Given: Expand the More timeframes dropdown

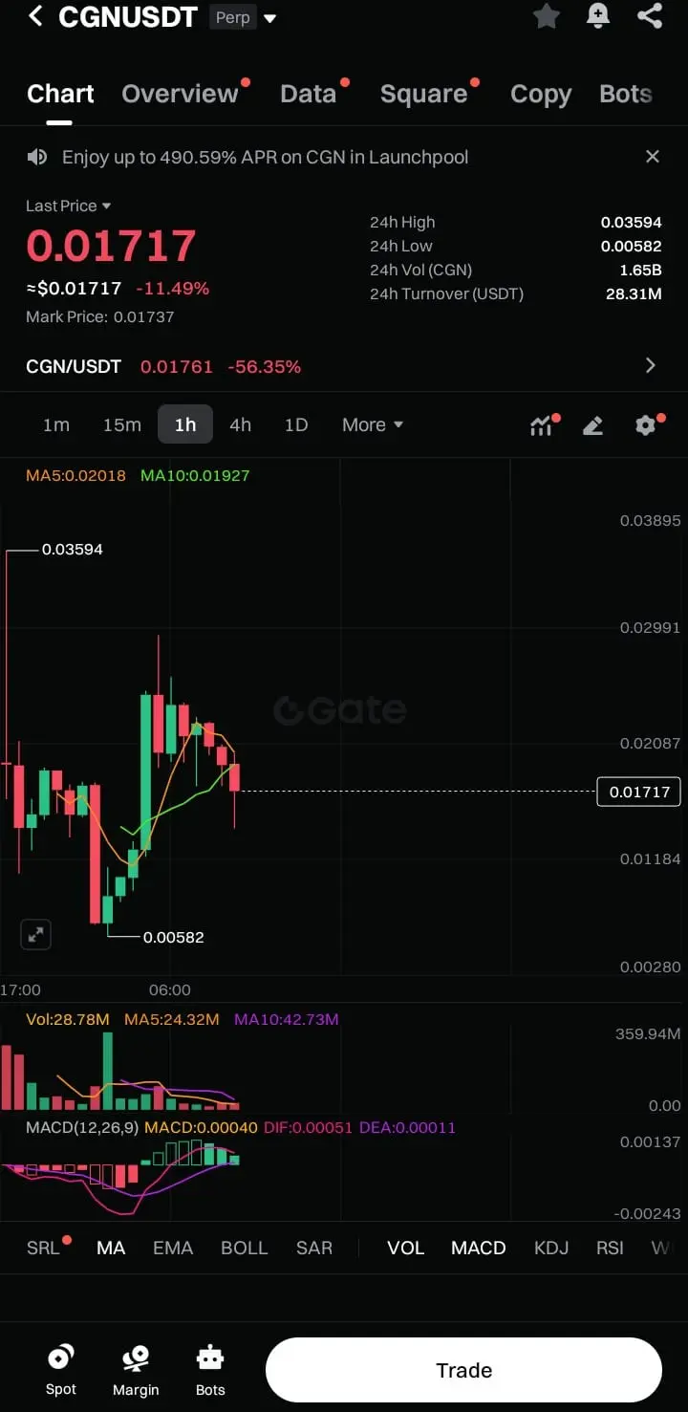Looking at the screenshot, I should pos(373,424).
